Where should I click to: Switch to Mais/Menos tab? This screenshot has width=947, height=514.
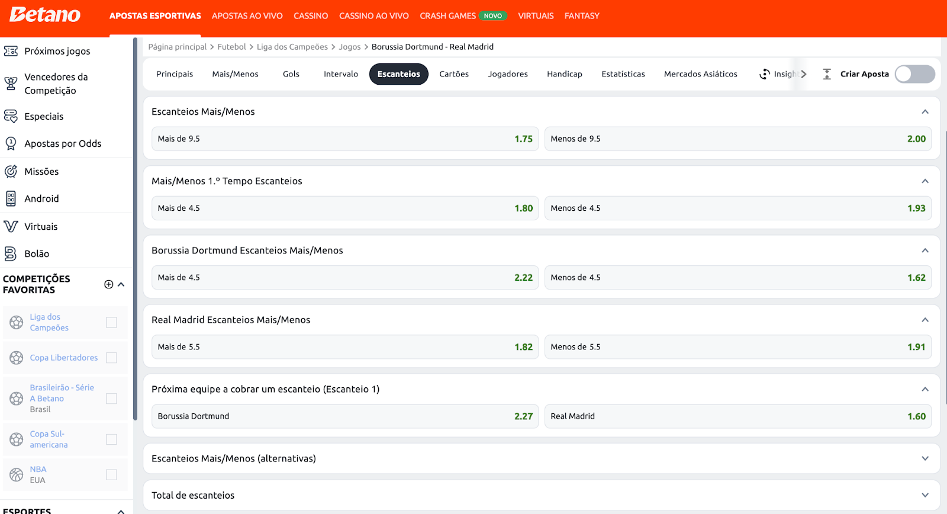click(236, 74)
